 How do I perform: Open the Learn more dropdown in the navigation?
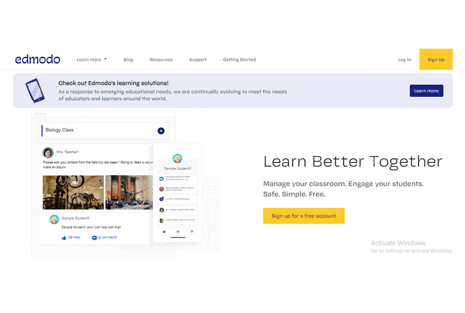coord(92,59)
